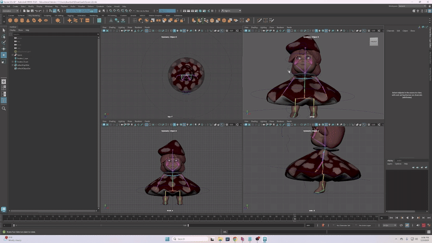Select the Select tool arrow icon
432x243 pixels.
click(4, 30)
